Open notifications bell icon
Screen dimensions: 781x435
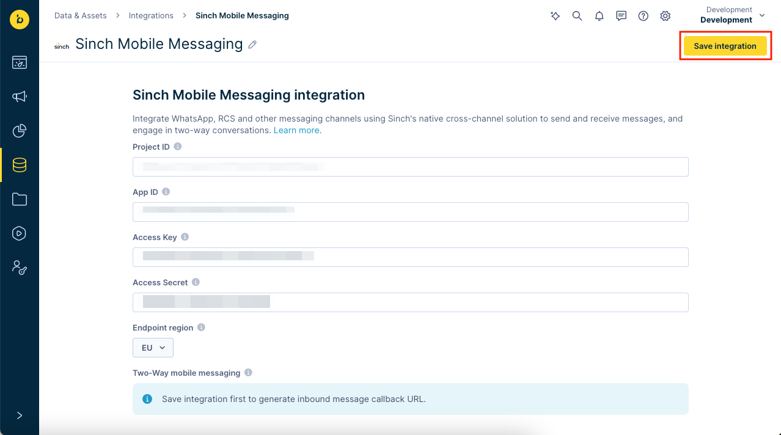[599, 16]
